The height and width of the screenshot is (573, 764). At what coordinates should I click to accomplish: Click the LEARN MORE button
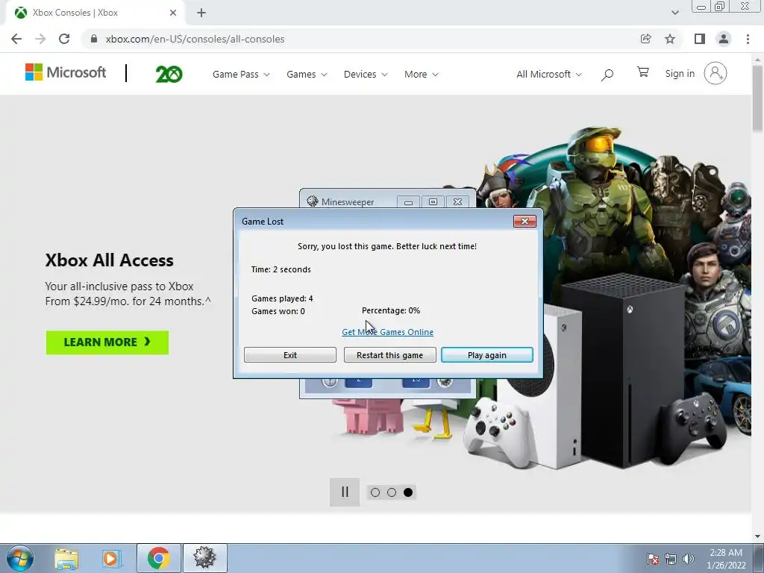click(x=107, y=342)
